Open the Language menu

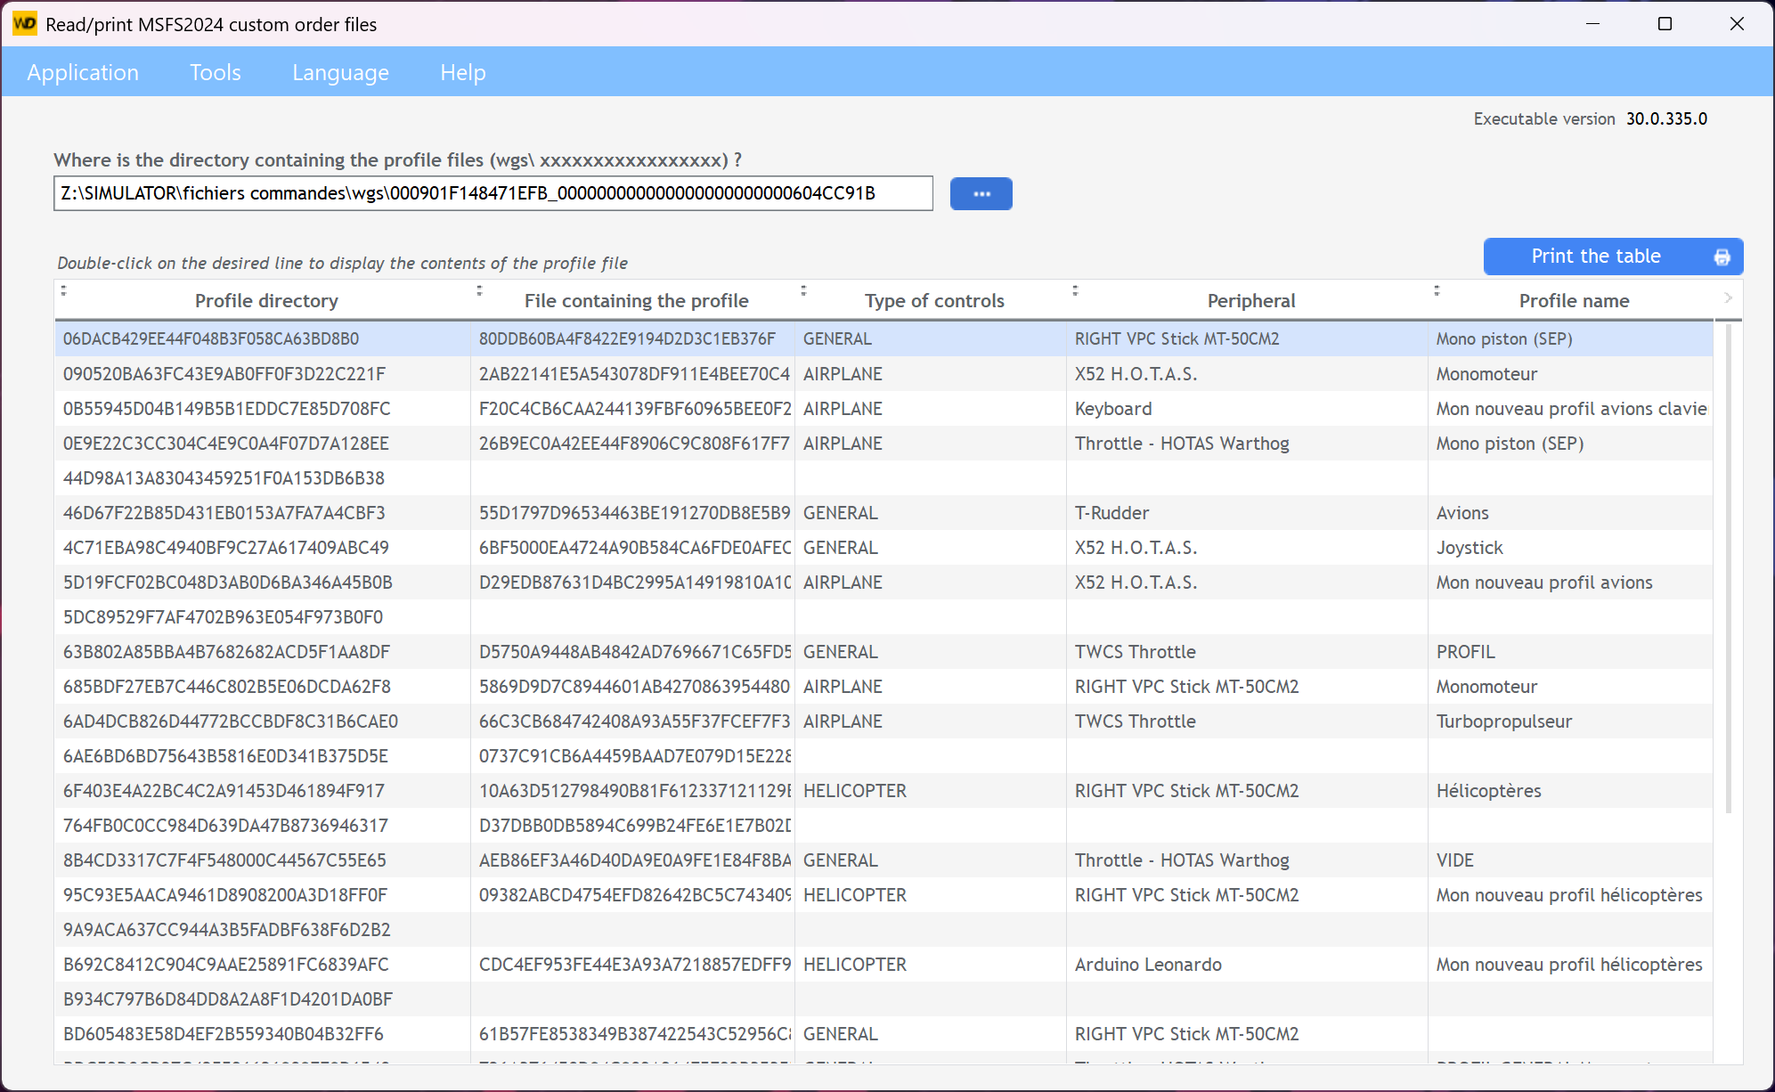[x=340, y=72]
